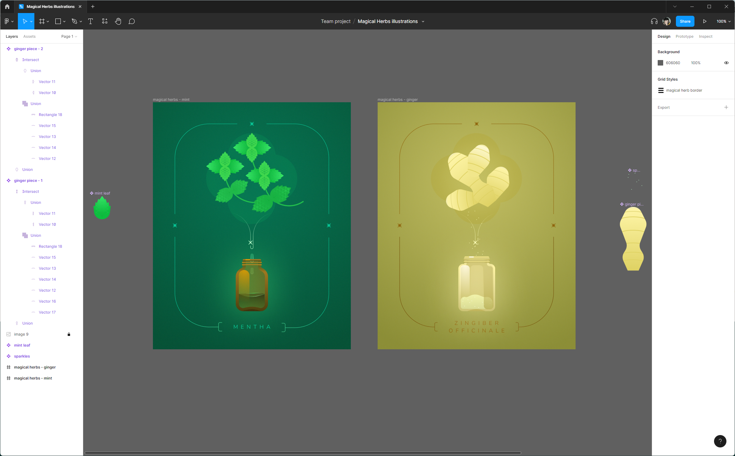This screenshot has width=735, height=456.
Task: Toggle background visibility eye icon
Action: [726, 63]
